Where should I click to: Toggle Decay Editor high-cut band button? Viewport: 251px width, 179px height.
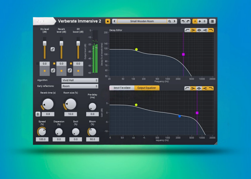tap(211, 30)
